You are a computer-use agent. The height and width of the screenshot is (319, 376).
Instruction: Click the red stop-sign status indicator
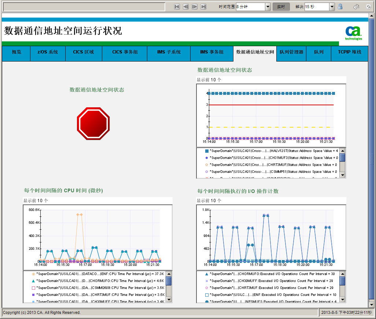93,123
